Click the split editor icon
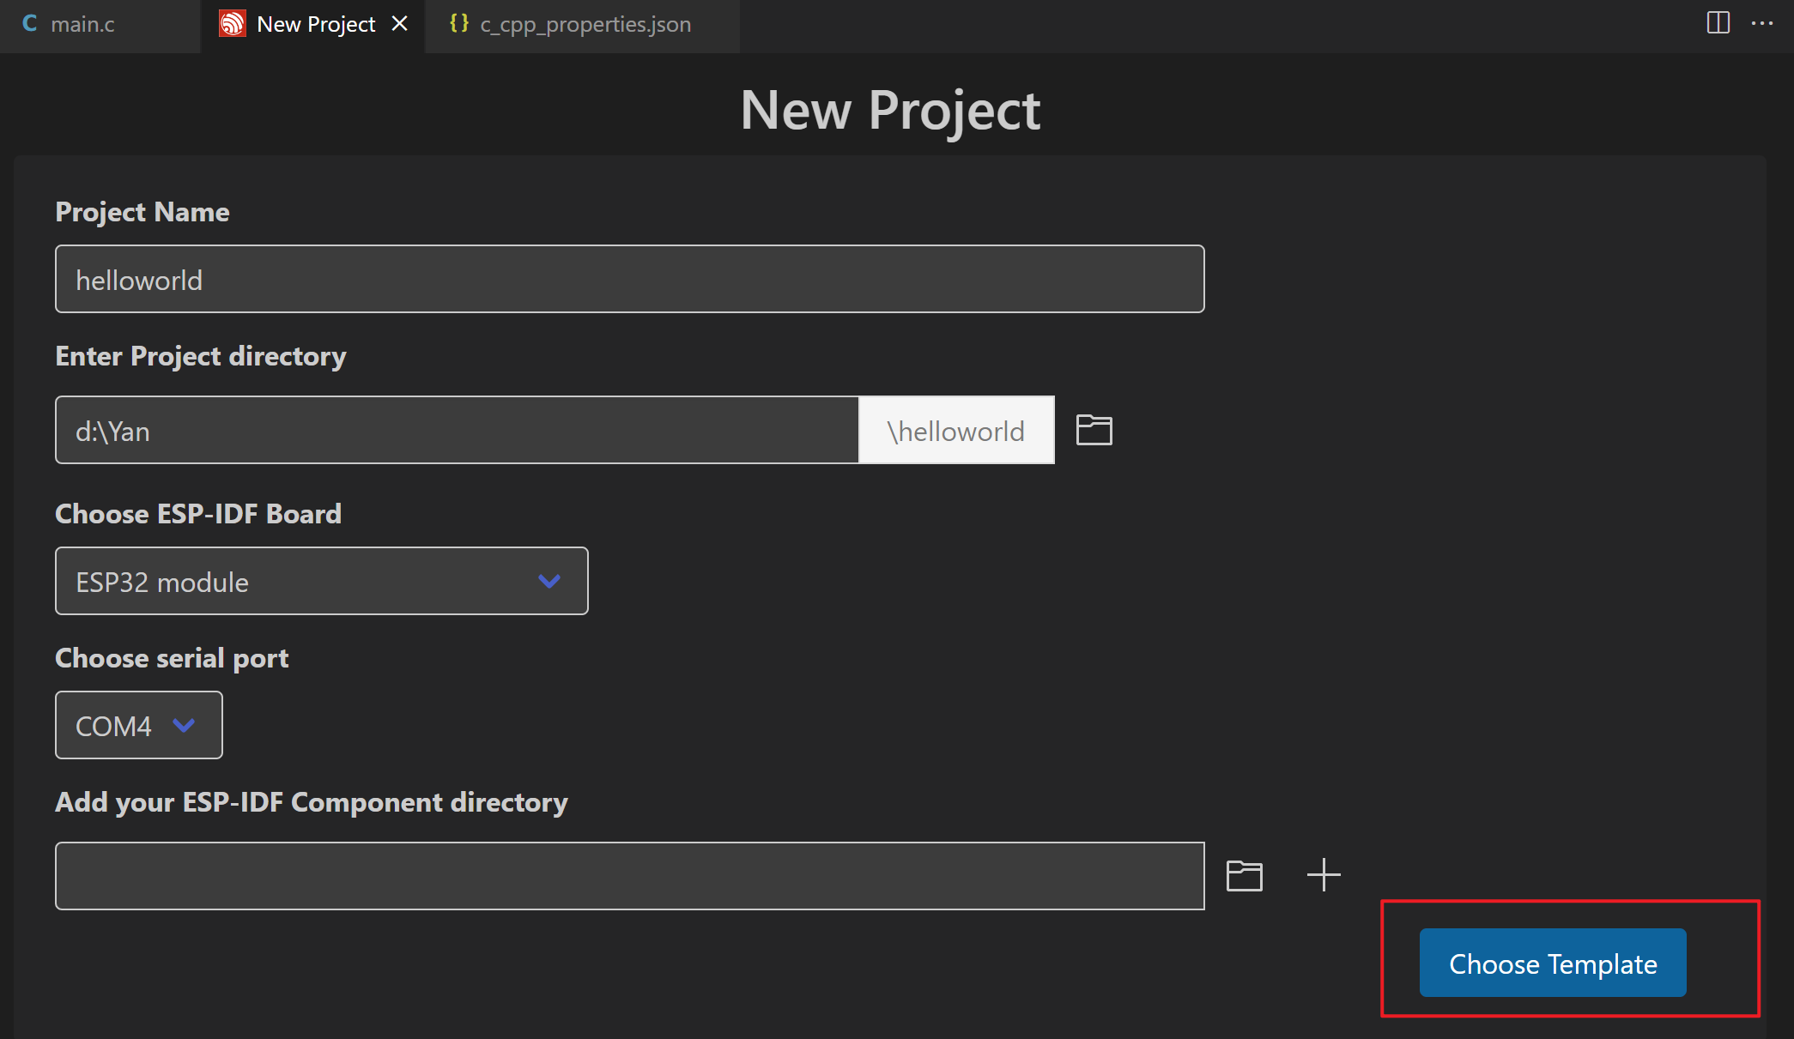The height and width of the screenshot is (1039, 1794). [x=1718, y=23]
